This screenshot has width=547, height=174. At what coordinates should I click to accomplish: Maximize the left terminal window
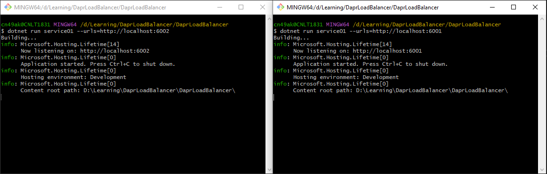(x=240, y=7)
